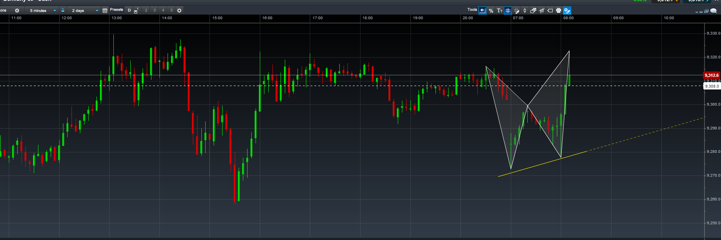
Task: Click the tile windows layout icon
Action: point(701,12)
